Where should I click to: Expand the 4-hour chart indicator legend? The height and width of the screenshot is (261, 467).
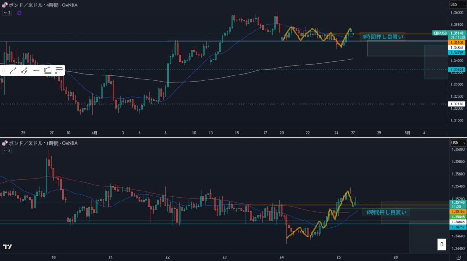(7, 13)
